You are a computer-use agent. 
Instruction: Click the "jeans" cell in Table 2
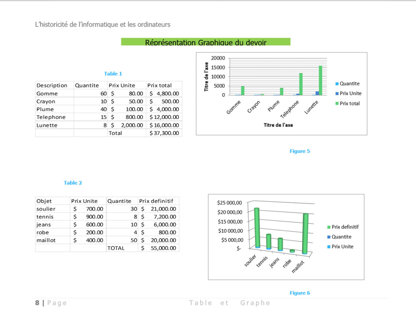pos(52,225)
